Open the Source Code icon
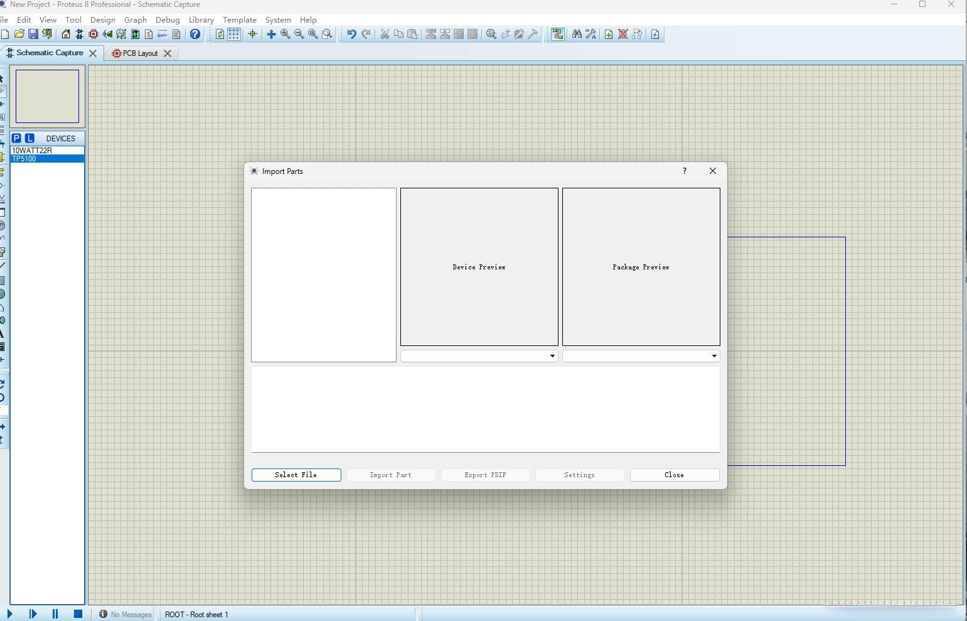Image resolution: width=967 pixels, height=621 pixels. pos(163,35)
